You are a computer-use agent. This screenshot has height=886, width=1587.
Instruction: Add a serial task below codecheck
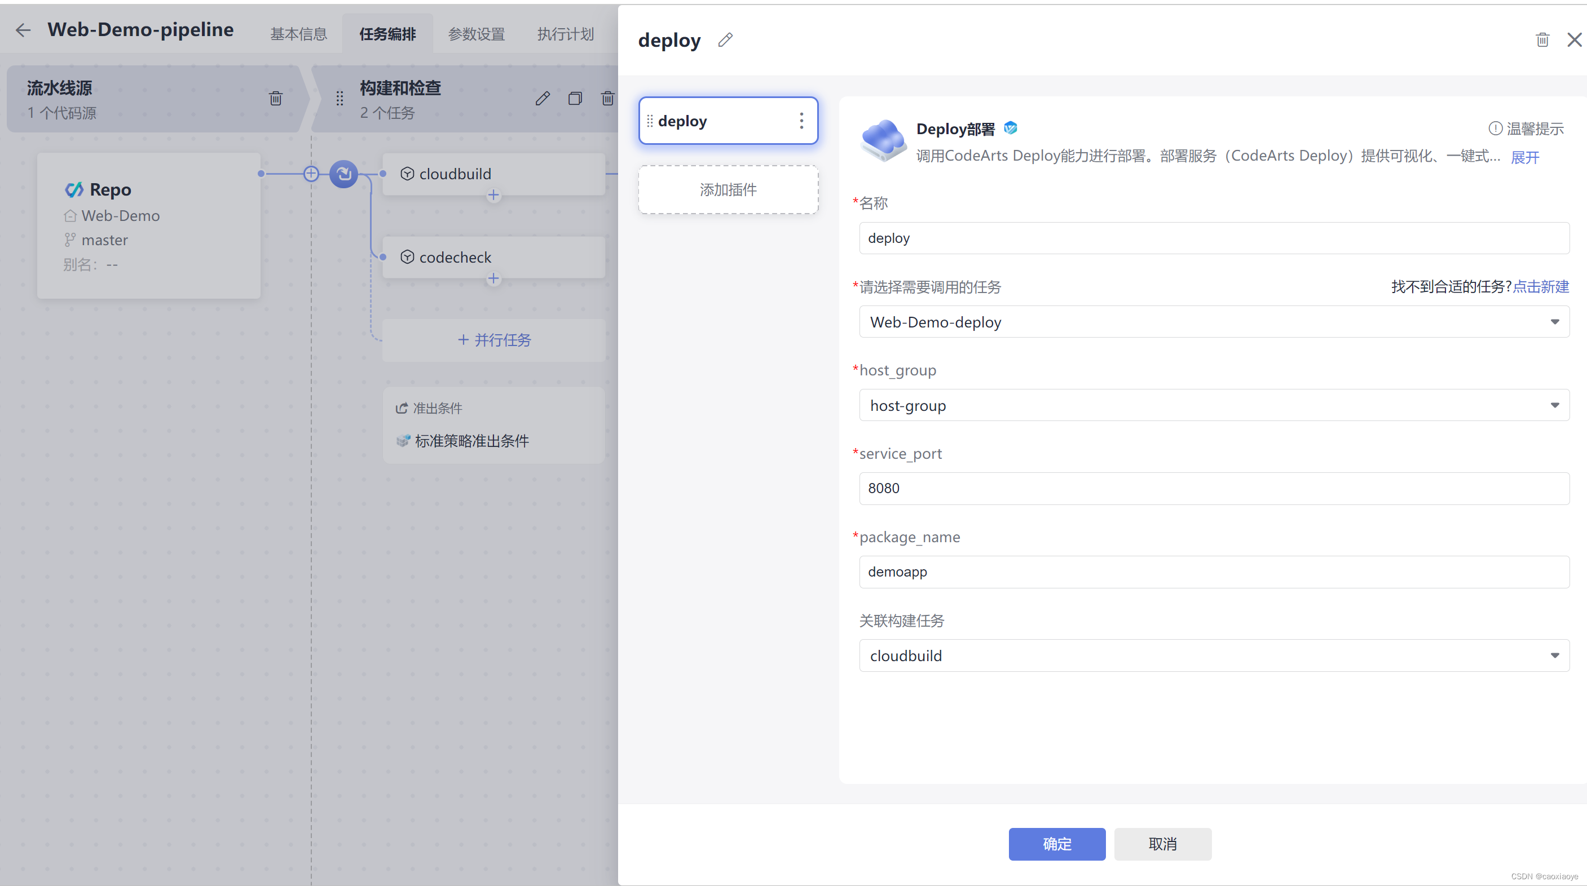coord(493,278)
